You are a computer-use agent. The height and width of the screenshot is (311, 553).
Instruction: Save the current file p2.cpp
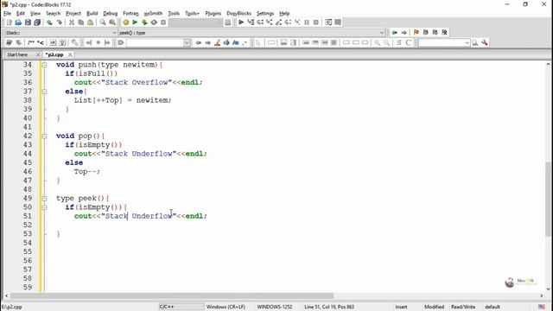(28, 22)
